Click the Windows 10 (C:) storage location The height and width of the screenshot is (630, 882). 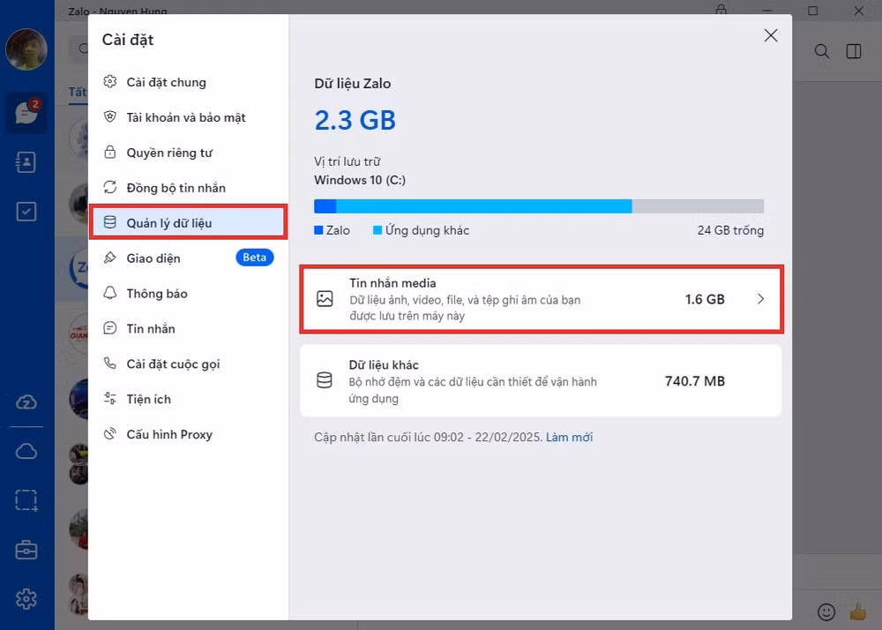(x=360, y=180)
